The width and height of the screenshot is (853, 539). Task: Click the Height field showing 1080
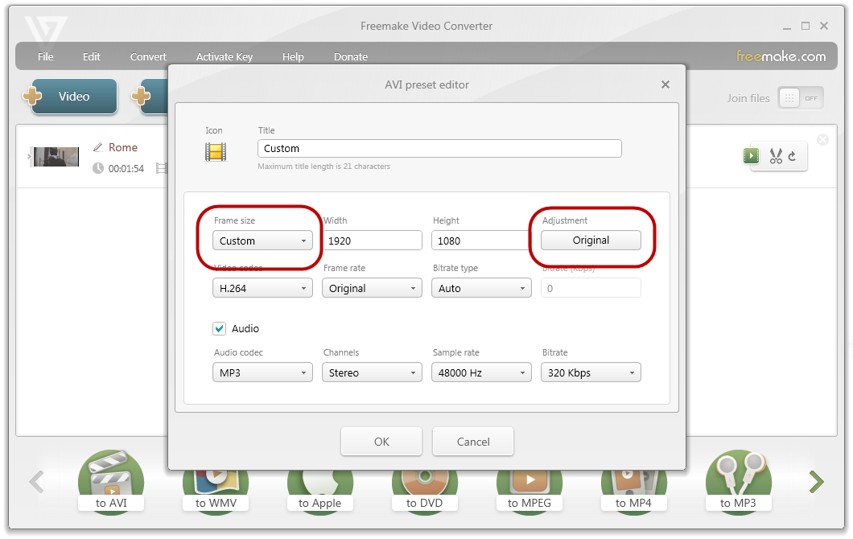click(x=481, y=241)
